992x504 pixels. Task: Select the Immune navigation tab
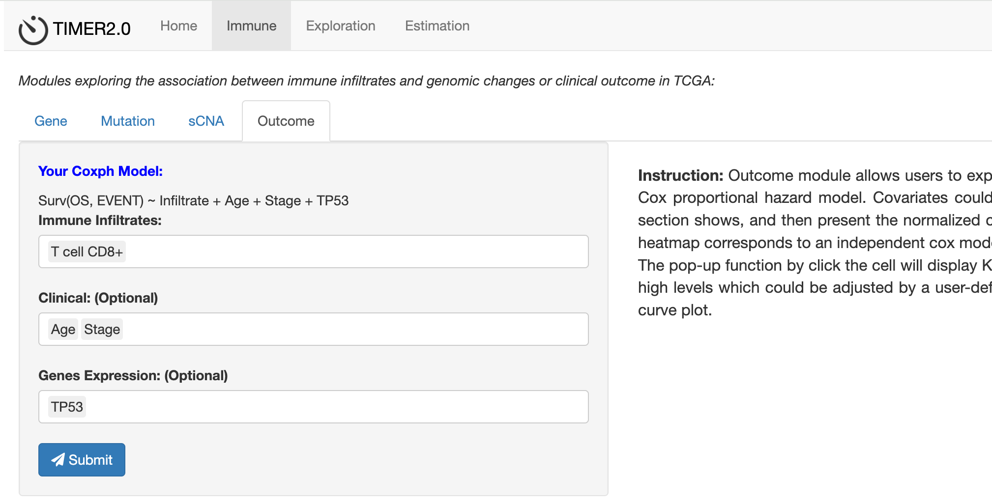(x=251, y=26)
